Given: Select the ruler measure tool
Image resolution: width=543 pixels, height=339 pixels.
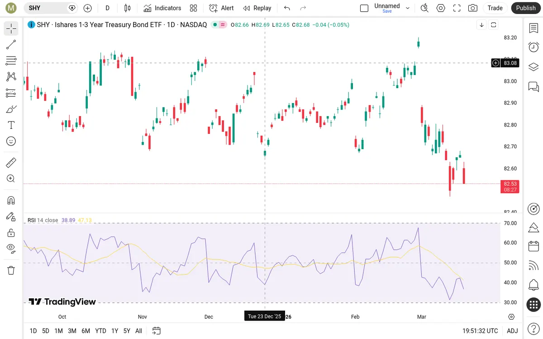Looking at the screenshot, I should (11, 162).
